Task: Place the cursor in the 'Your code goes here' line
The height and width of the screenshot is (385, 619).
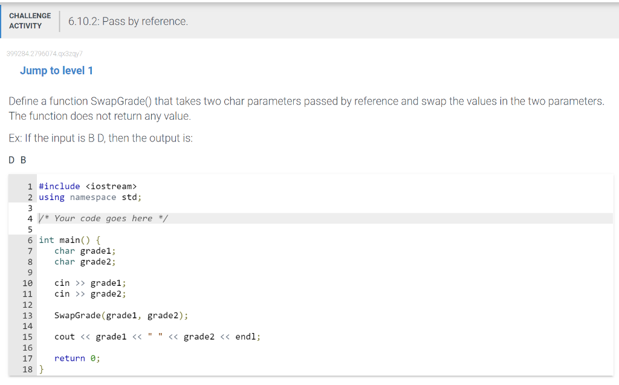Action: (x=325, y=218)
